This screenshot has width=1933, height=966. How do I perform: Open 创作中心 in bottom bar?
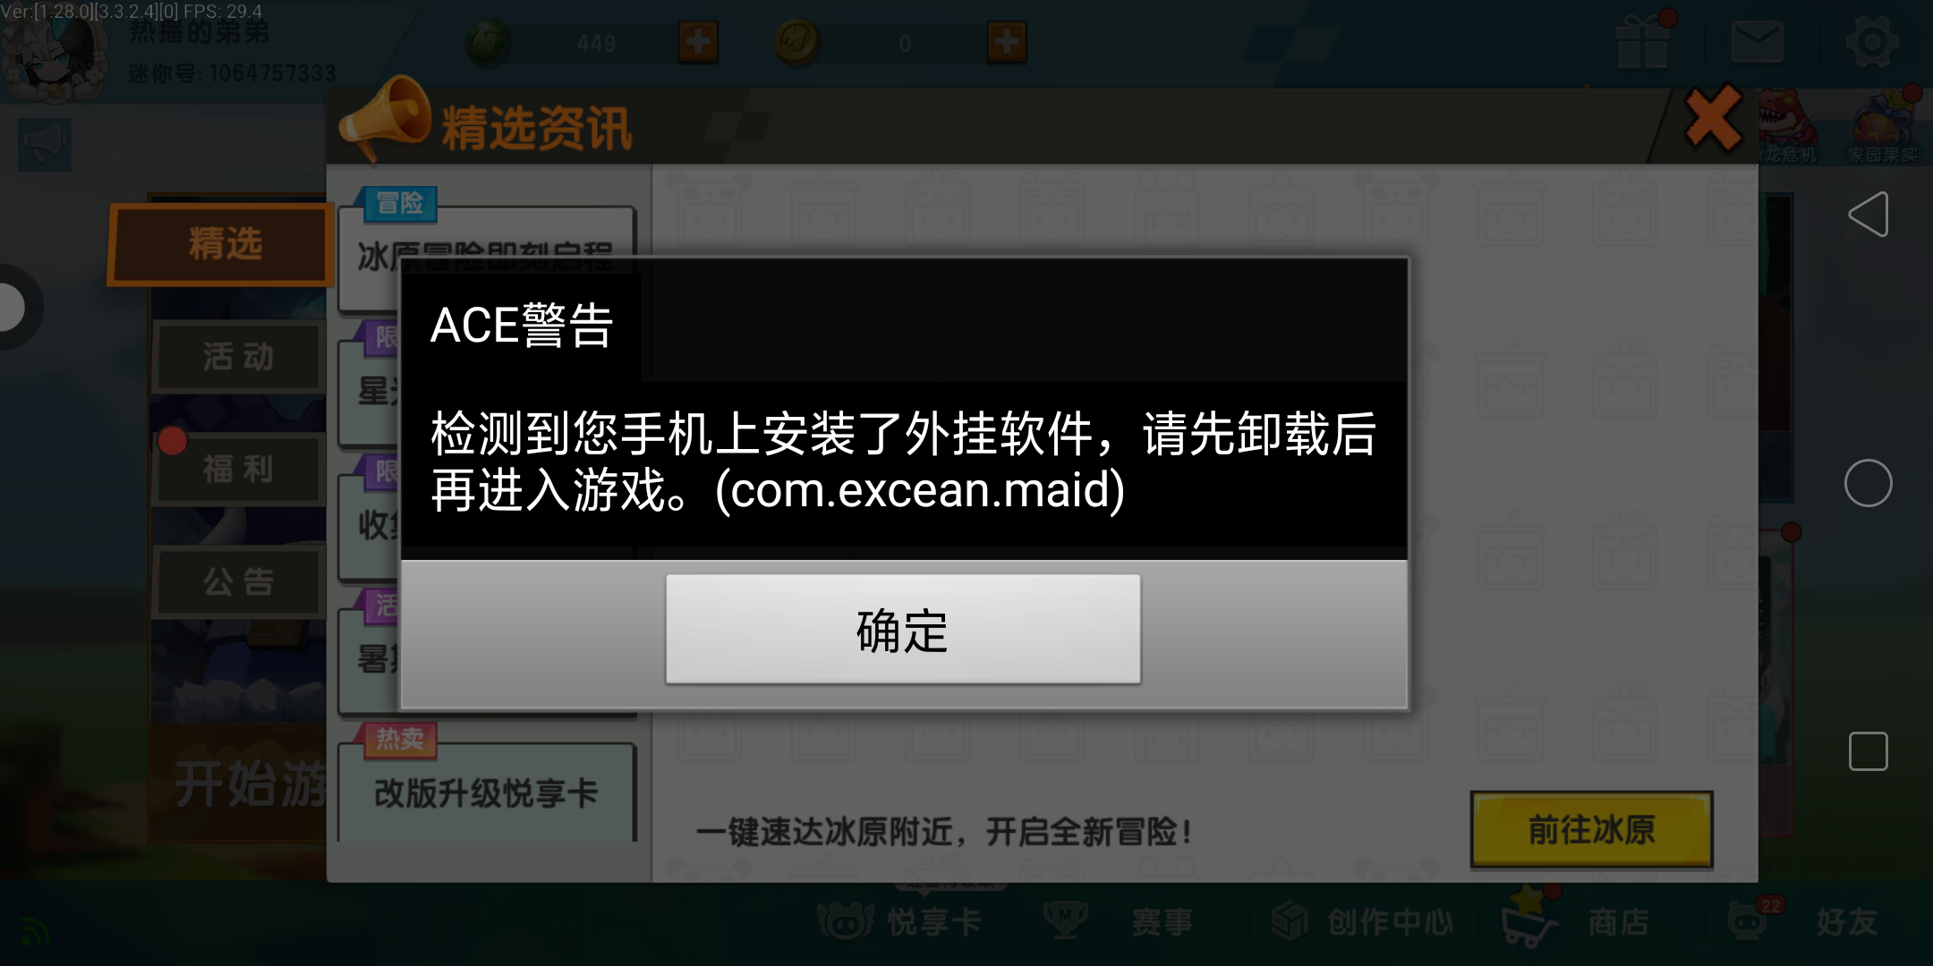point(1362,921)
